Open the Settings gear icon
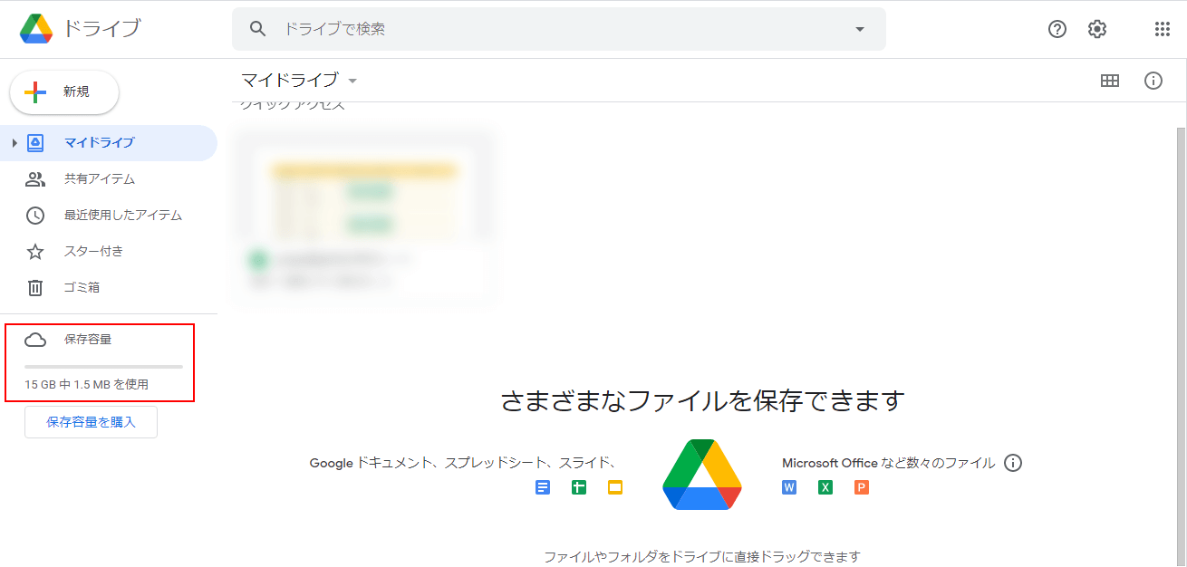The image size is (1187, 567). pyautogui.click(x=1097, y=29)
